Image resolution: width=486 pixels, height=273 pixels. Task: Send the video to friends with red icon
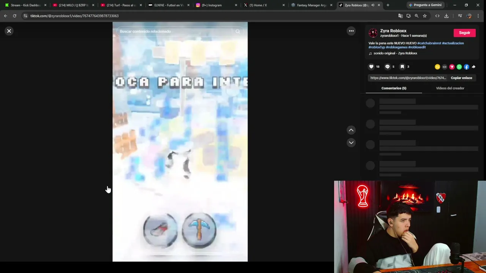click(x=452, y=67)
